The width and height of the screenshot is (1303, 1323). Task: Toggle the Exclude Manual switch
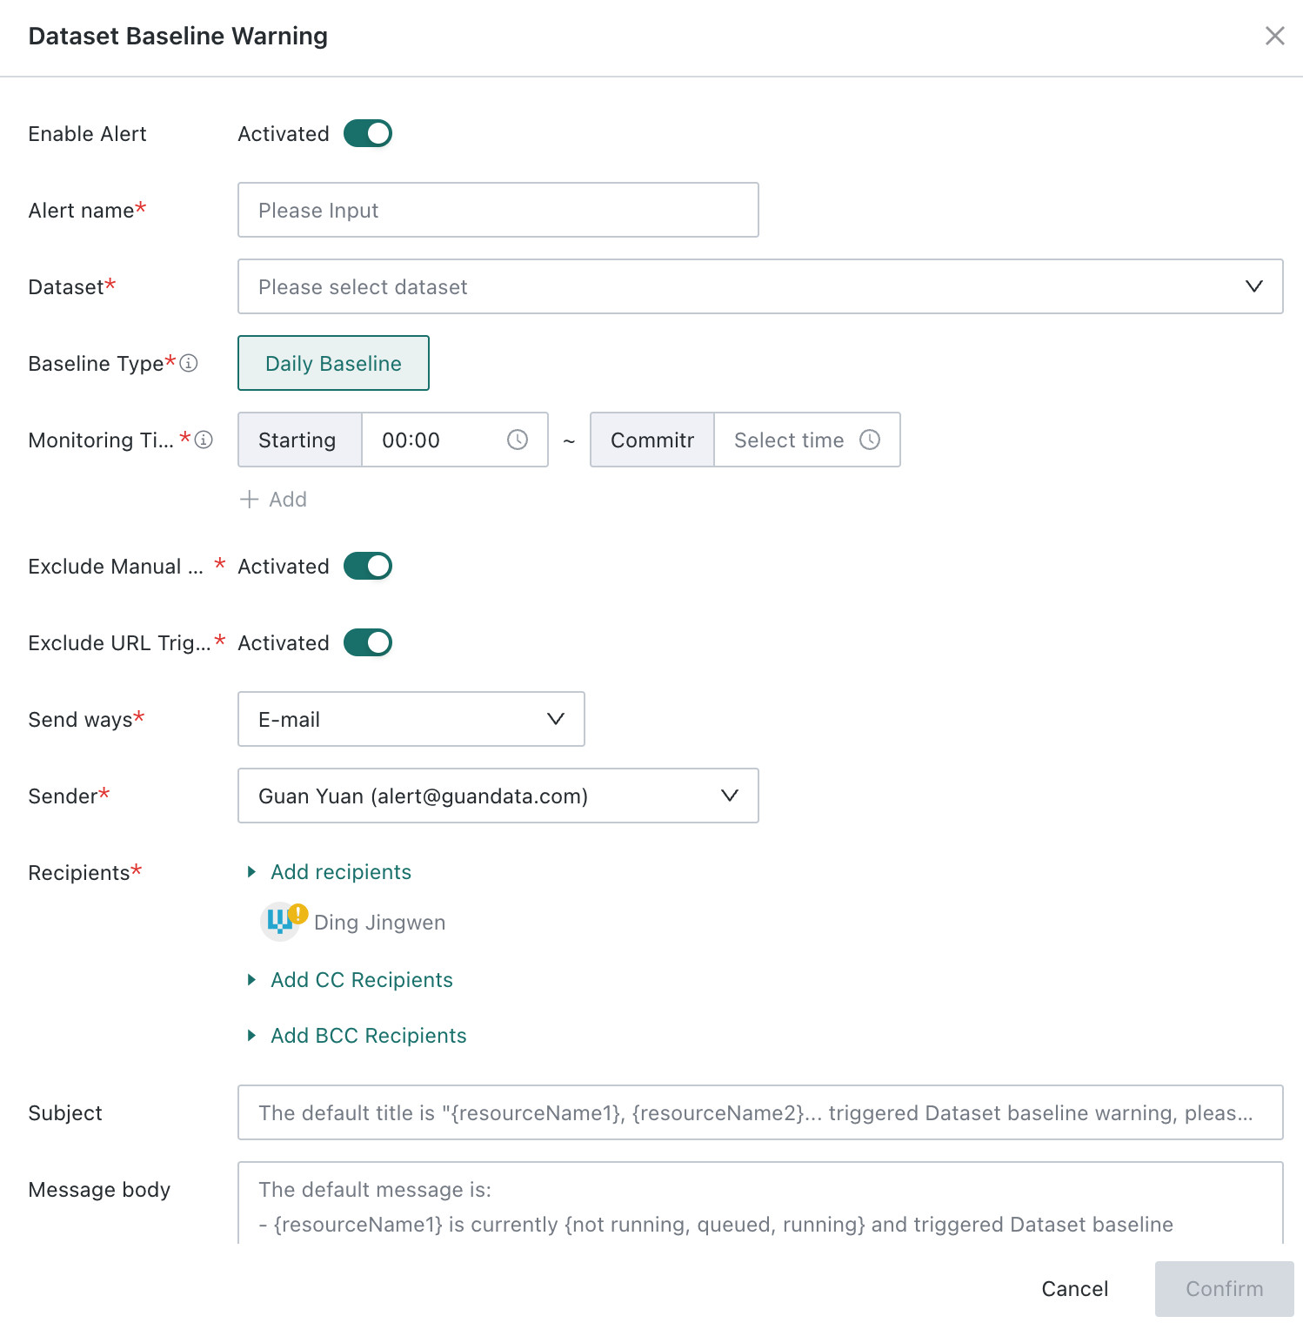[x=368, y=566]
